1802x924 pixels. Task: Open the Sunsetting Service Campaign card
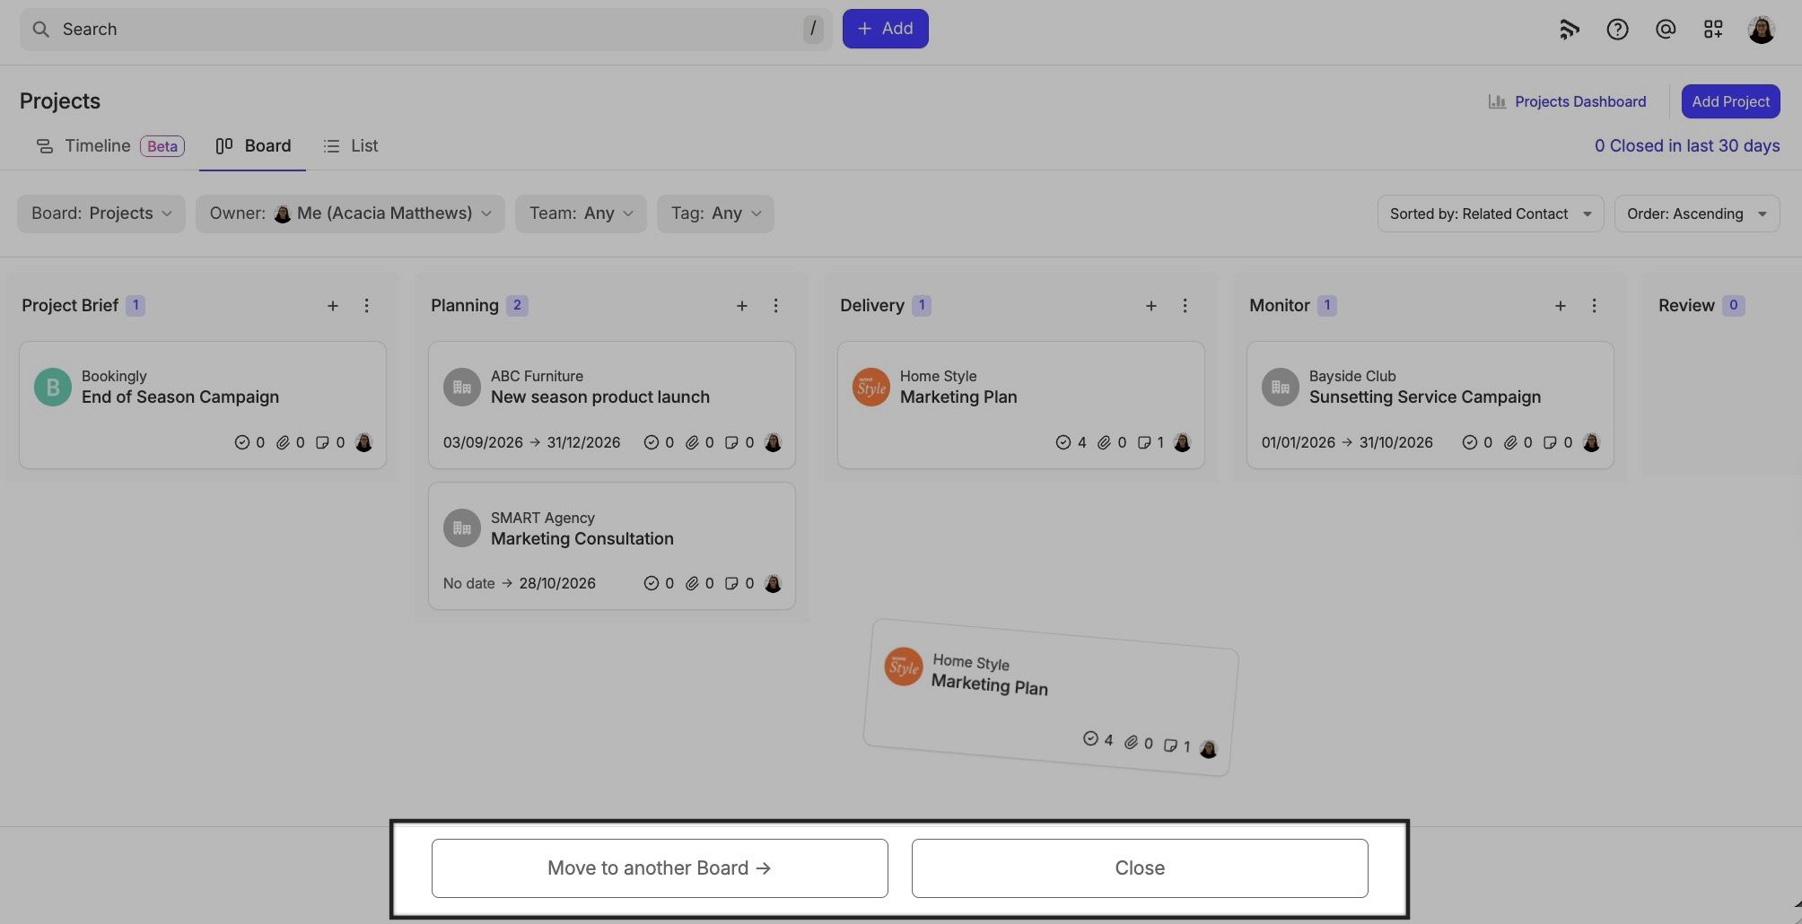pyautogui.click(x=1430, y=405)
